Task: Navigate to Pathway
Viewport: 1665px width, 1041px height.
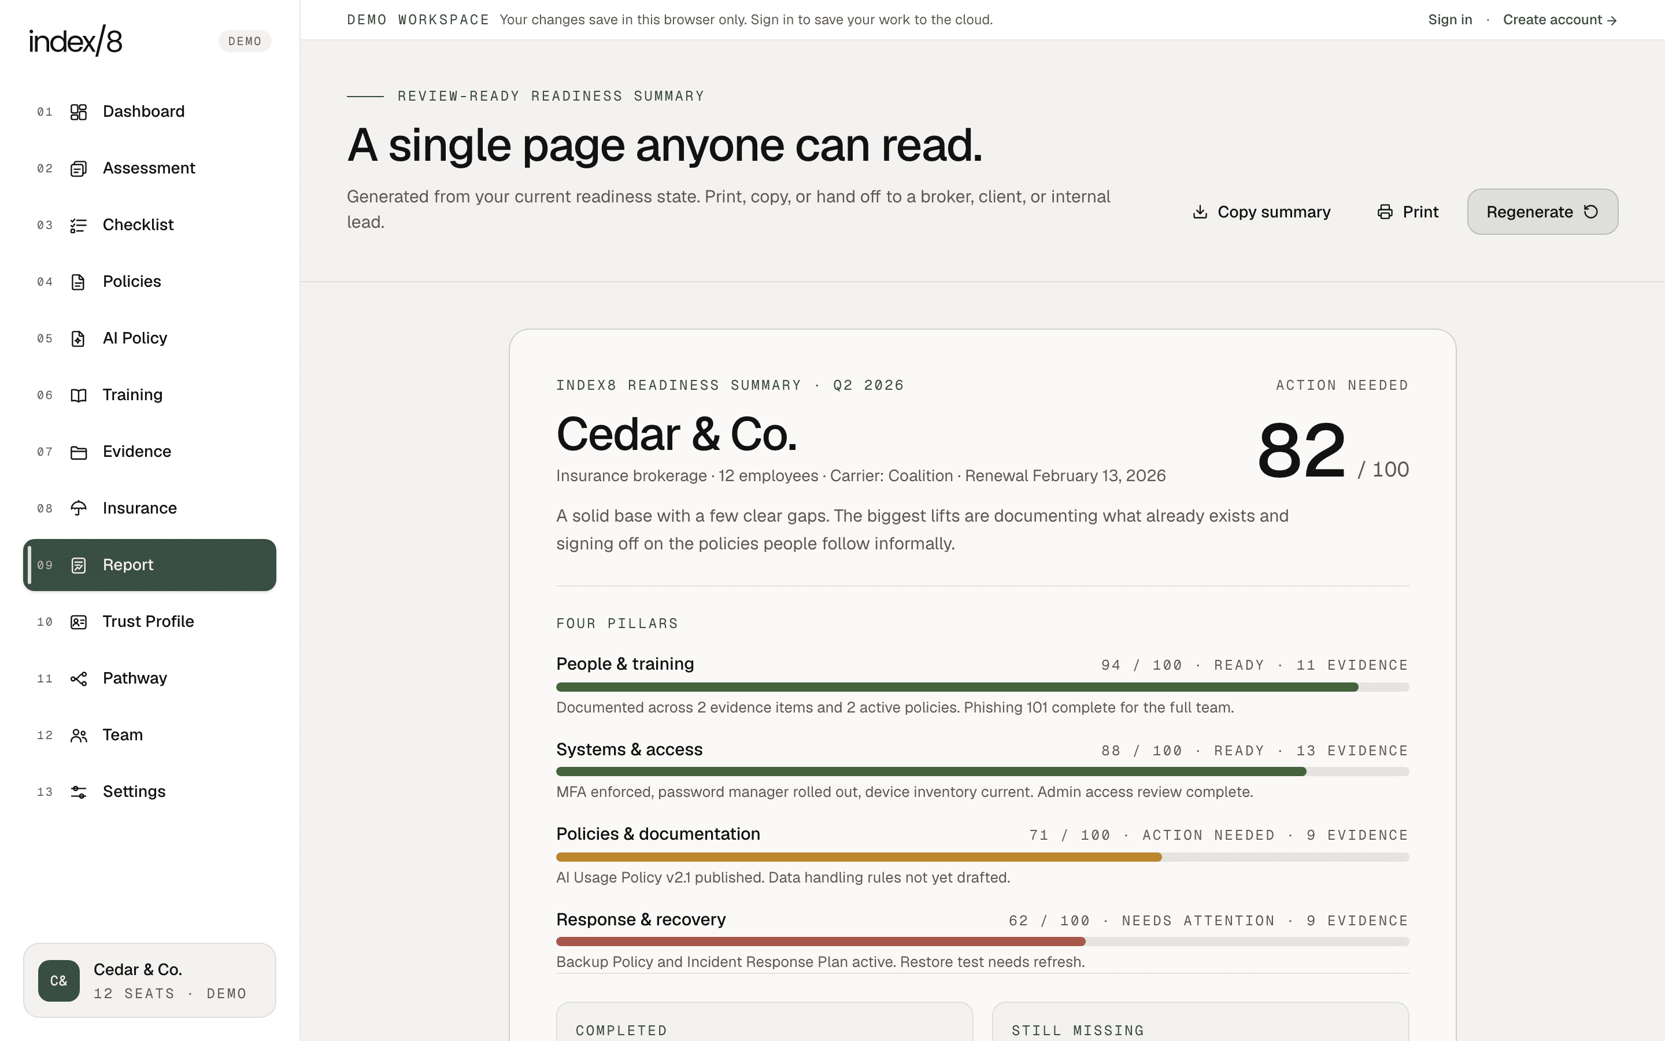Action: pos(149,679)
